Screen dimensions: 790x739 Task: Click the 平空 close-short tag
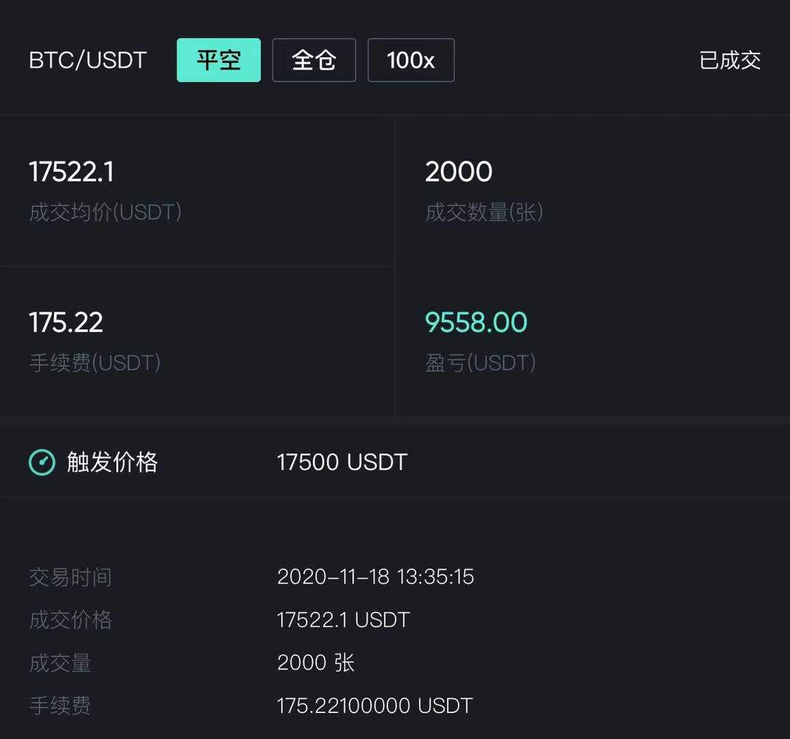tap(218, 60)
